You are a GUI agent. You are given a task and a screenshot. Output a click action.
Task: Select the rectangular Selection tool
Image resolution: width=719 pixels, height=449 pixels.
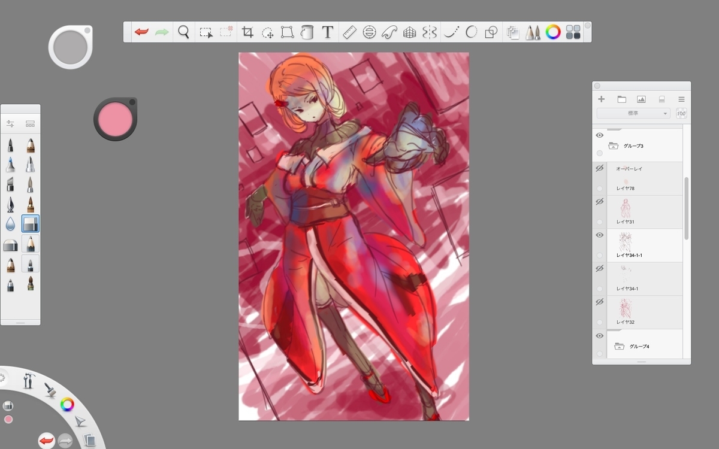coord(206,32)
